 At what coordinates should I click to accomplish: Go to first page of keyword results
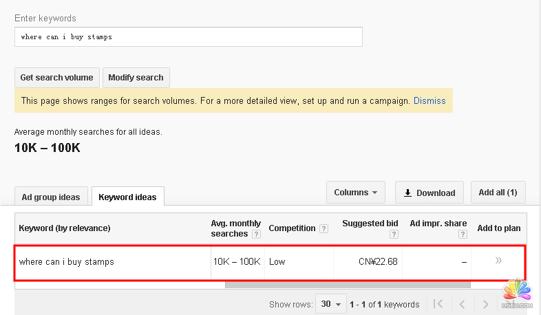tap(437, 304)
